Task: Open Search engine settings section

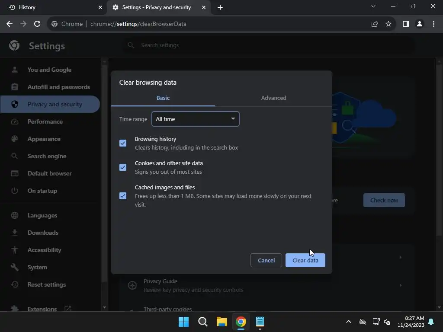Action: pyautogui.click(x=50, y=156)
